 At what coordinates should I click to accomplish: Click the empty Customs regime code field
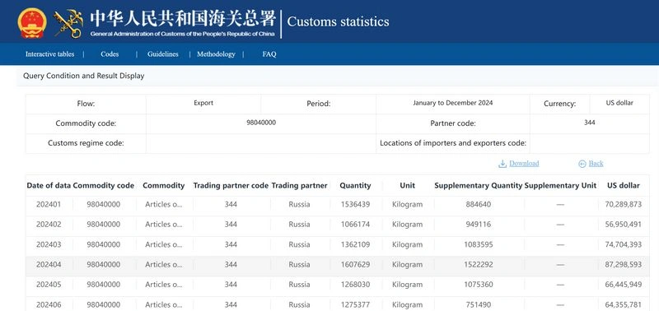click(x=261, y=143)
